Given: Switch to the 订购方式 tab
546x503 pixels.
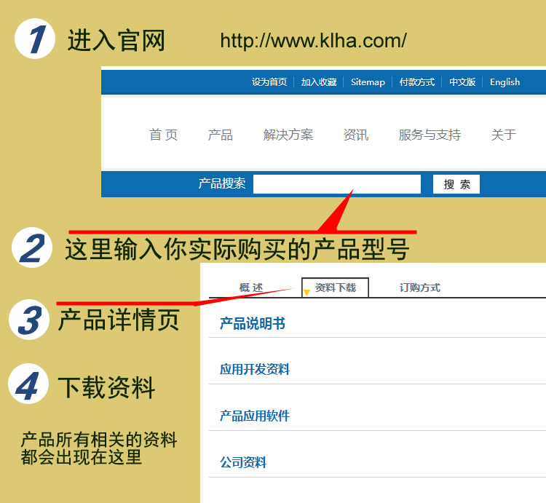Looking at the screenshot, I should coord(419,288).
